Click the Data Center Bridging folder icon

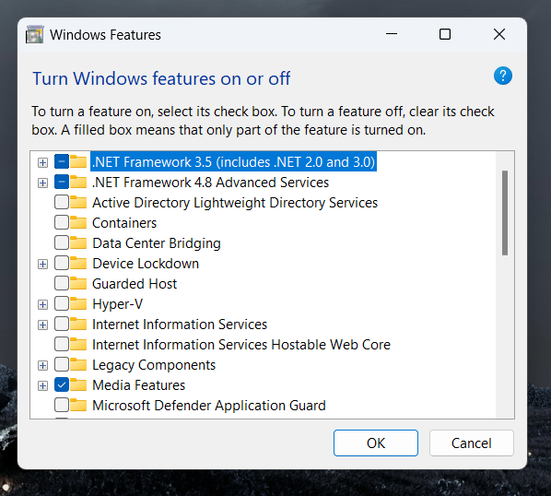click(78, 242)
